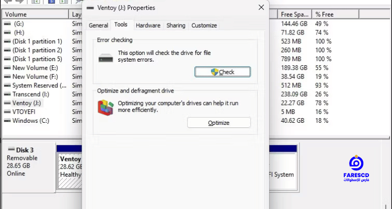Screen dimensions: 392x209
Task: Go to the Sharing tab
Action: [x=176, y=26]
